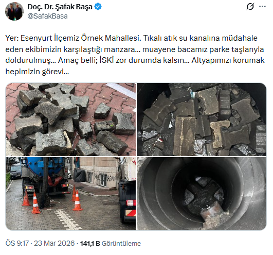Image resolution: width=273 pixels, height=255 pixels.
Task: View the photo of piled paving stones
Action: coord(70,120)
